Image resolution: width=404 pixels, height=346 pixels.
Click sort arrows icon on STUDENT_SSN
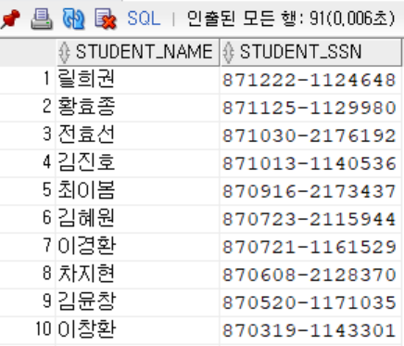(x=228, y=52)
